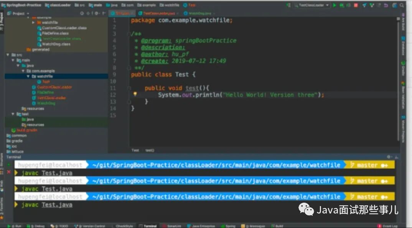This screenshot has width=412, height=228.
Task: Open the Event Log in status bar
Action: (388, 226)
